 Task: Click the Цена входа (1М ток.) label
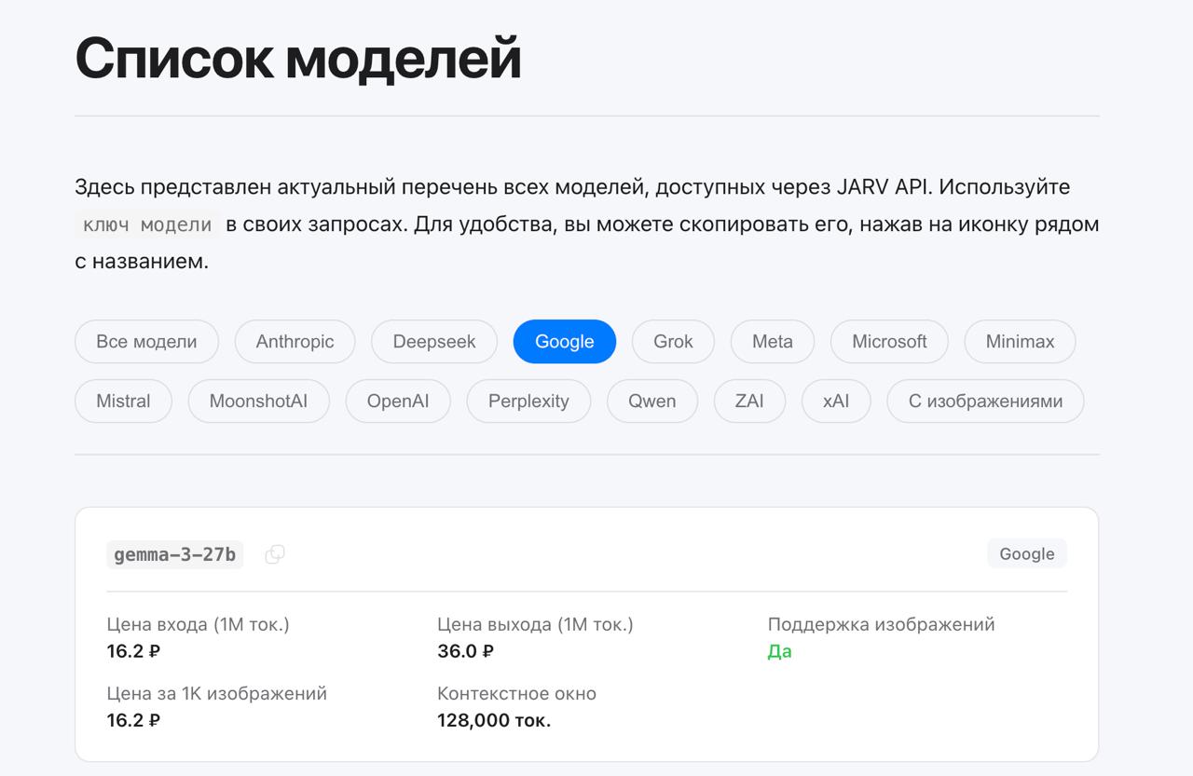coord(199,624)
